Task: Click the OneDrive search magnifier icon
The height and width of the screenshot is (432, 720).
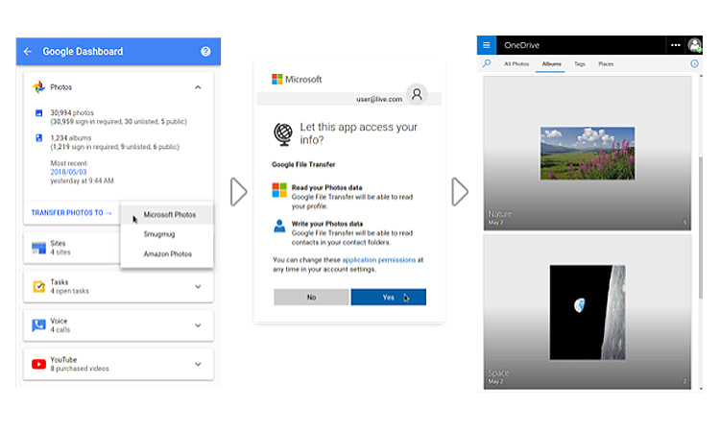Action: [487, 64]
